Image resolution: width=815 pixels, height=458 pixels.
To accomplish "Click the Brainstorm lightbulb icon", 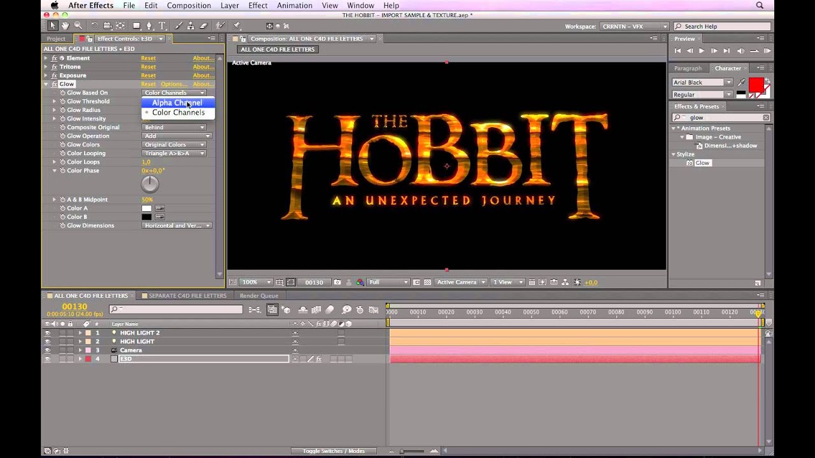I will click(346, 310).
